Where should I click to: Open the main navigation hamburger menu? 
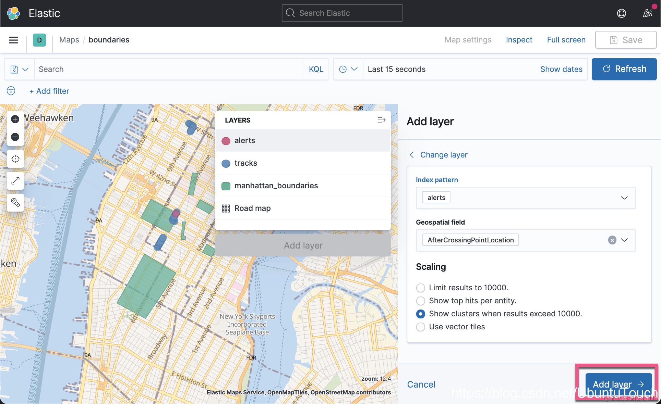[13, 40]
